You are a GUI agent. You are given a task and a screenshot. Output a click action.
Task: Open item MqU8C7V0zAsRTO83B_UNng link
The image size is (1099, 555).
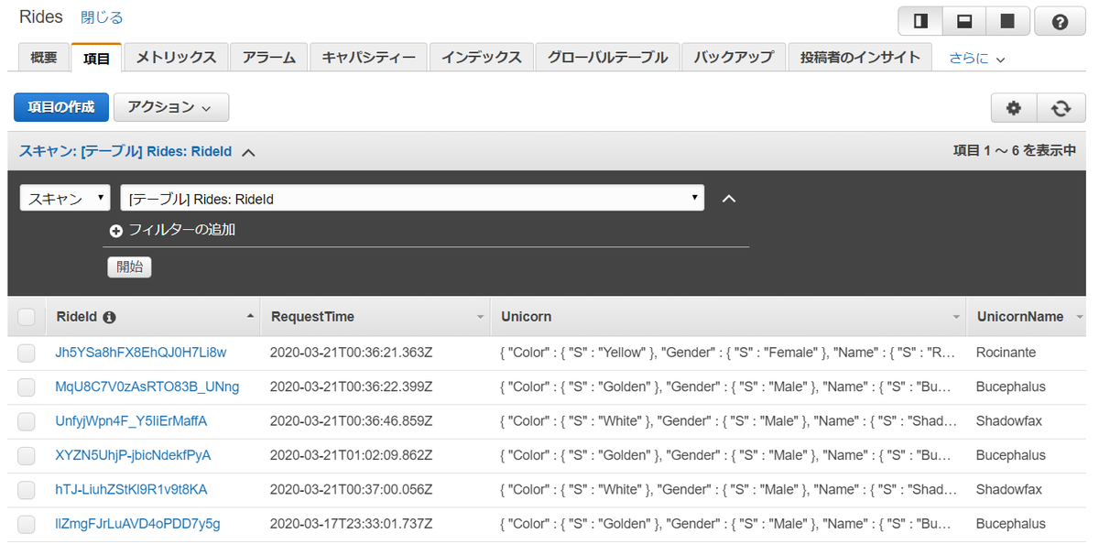click(x=147, y=387)
